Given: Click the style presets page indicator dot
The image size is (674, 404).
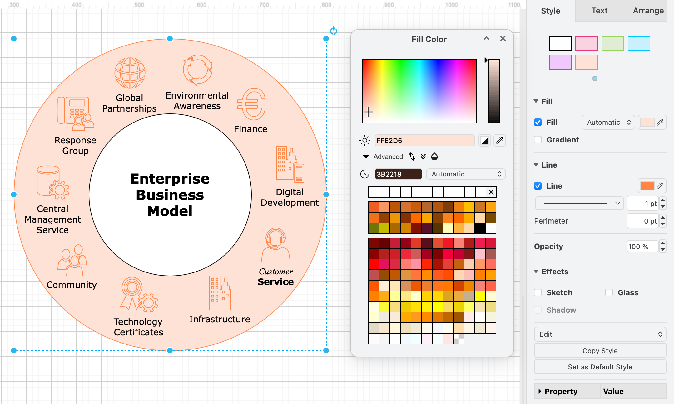Looking at the screenshot, I should (595, 79).
